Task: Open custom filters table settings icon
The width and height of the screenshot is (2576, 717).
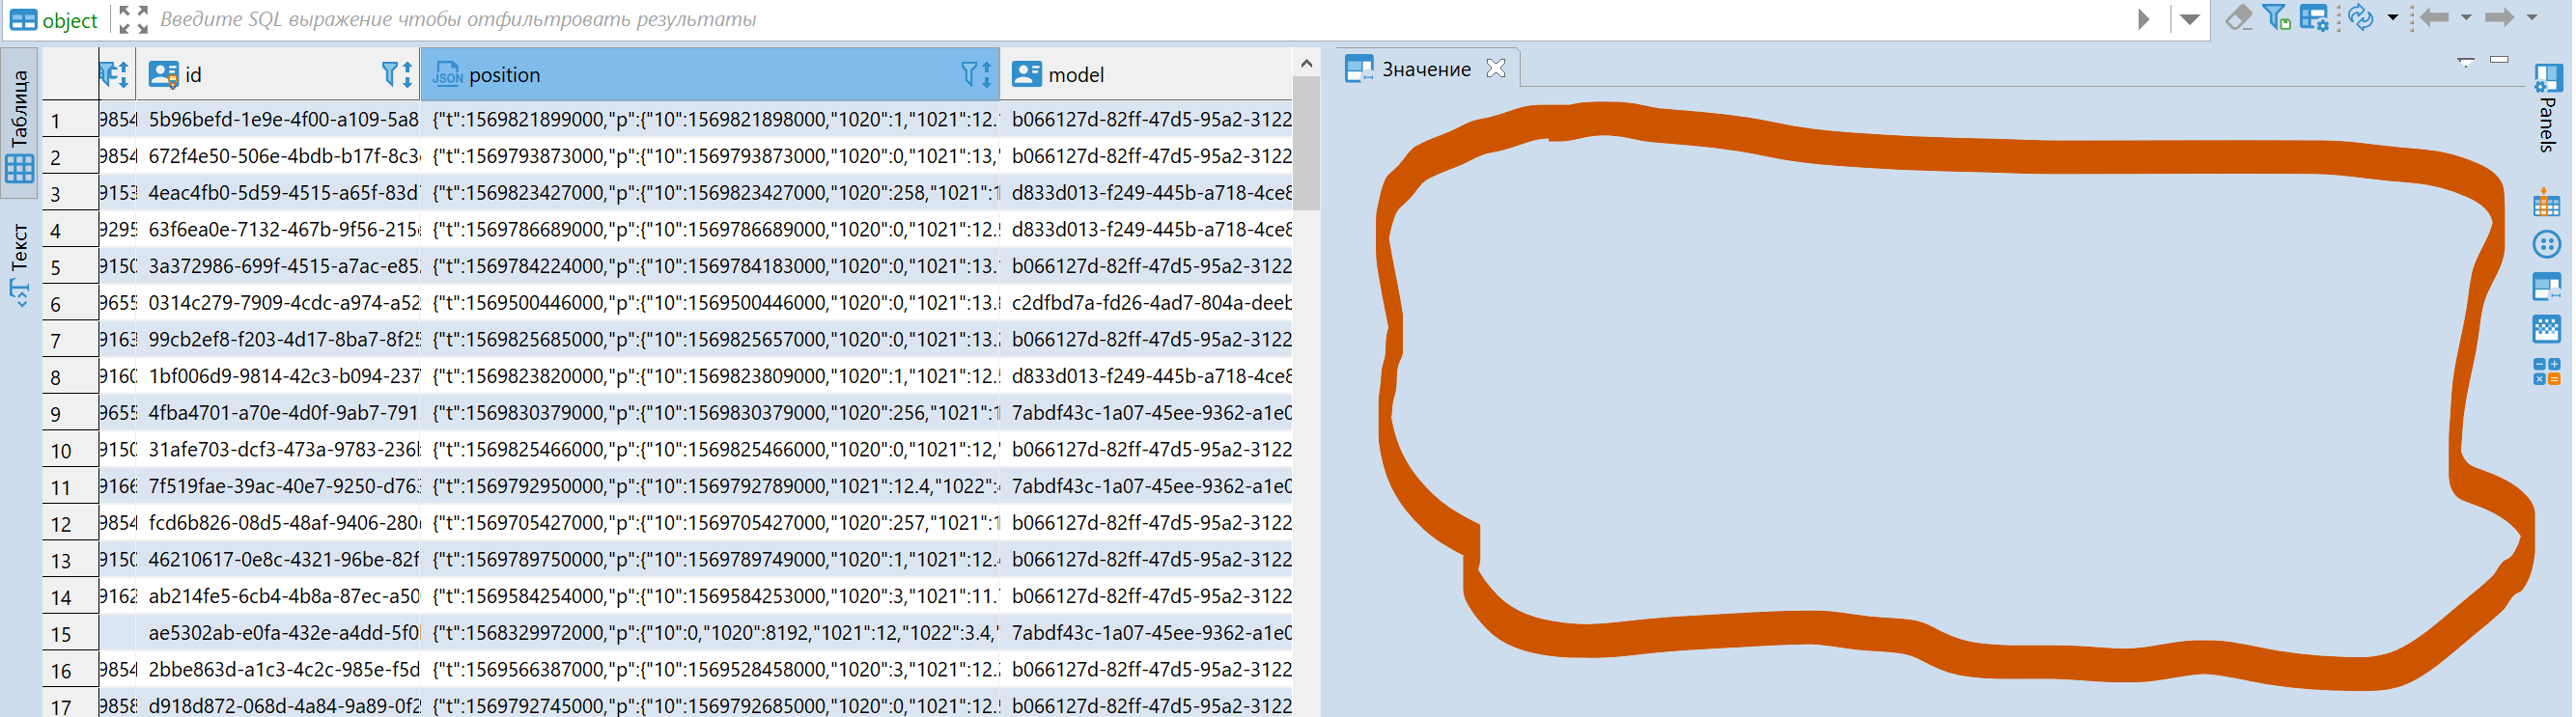Action: [2315, 19]
